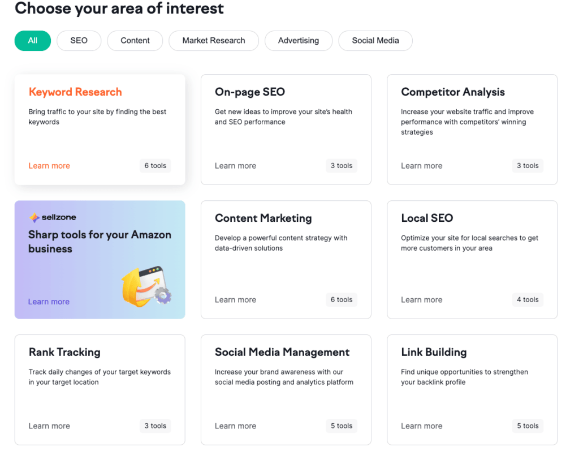
Task: Choose the Market Research filter
Action: click(214, 41)
